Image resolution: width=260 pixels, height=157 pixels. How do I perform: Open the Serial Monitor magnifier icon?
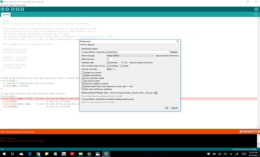click(256, 9)
